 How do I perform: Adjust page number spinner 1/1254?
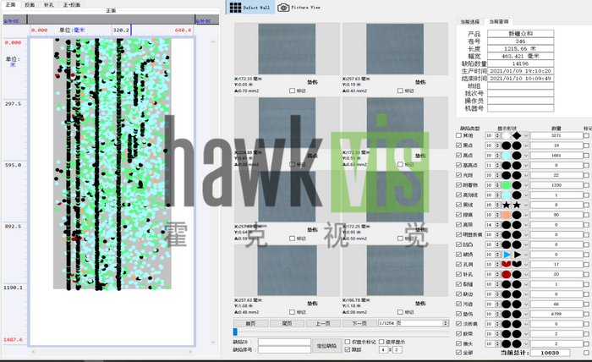(x=446, y=323)
